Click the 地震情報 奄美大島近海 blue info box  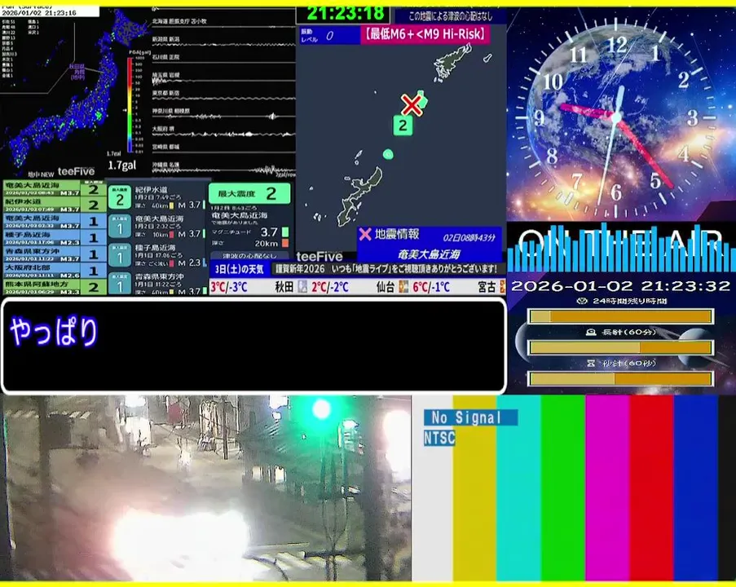click(430, 245)
